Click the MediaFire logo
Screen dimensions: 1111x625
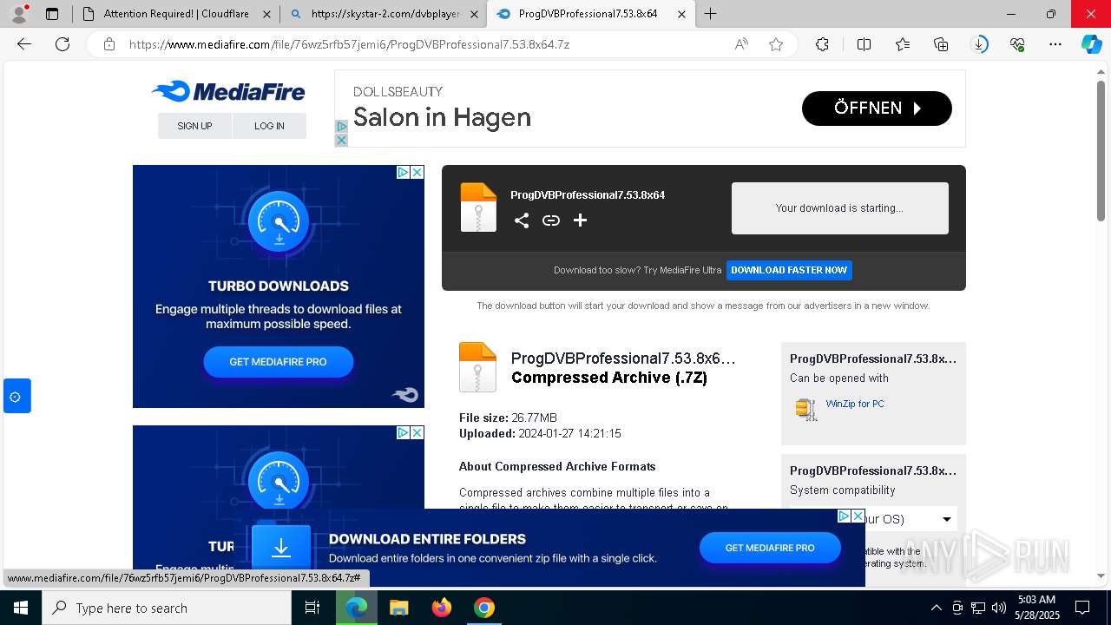[228, 91]
